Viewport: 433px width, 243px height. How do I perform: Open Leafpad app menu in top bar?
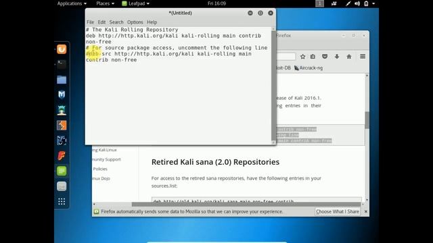[x=136, y=3]
